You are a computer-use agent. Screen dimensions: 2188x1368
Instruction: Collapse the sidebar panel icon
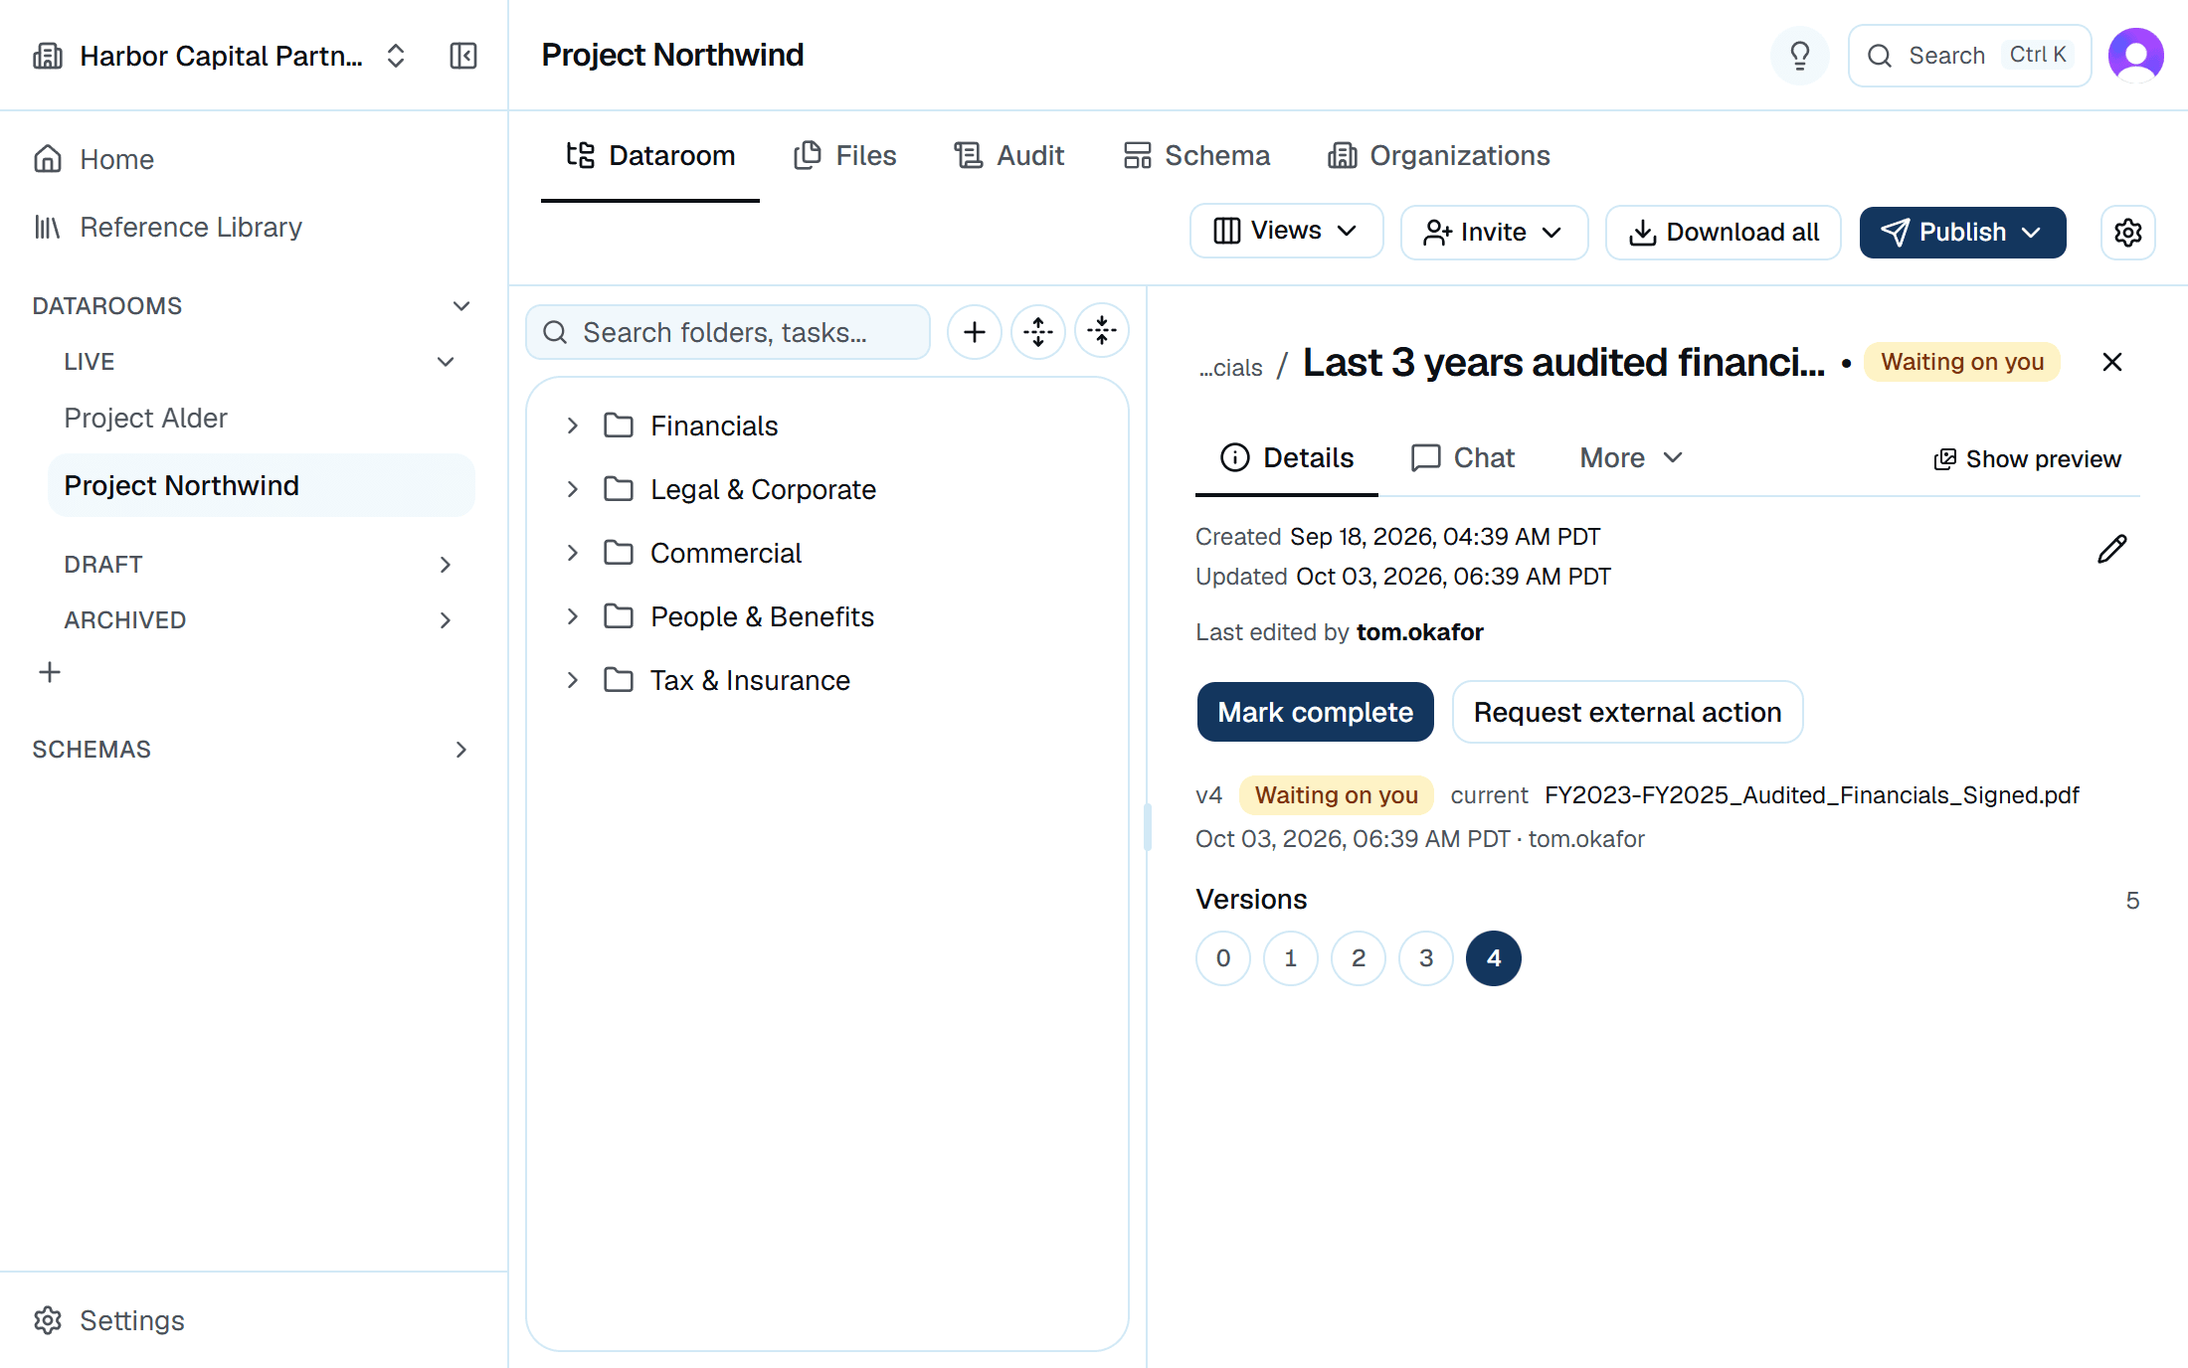pyautogui.click(x=463, y=56)
